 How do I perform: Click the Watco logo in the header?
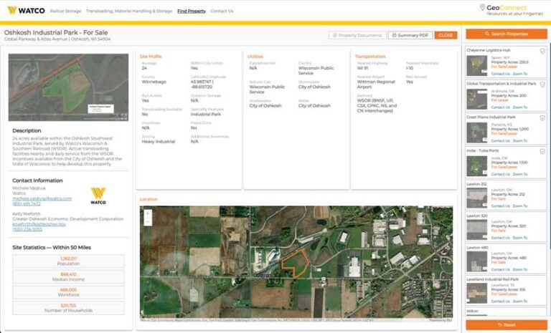(x=27, y=11)
